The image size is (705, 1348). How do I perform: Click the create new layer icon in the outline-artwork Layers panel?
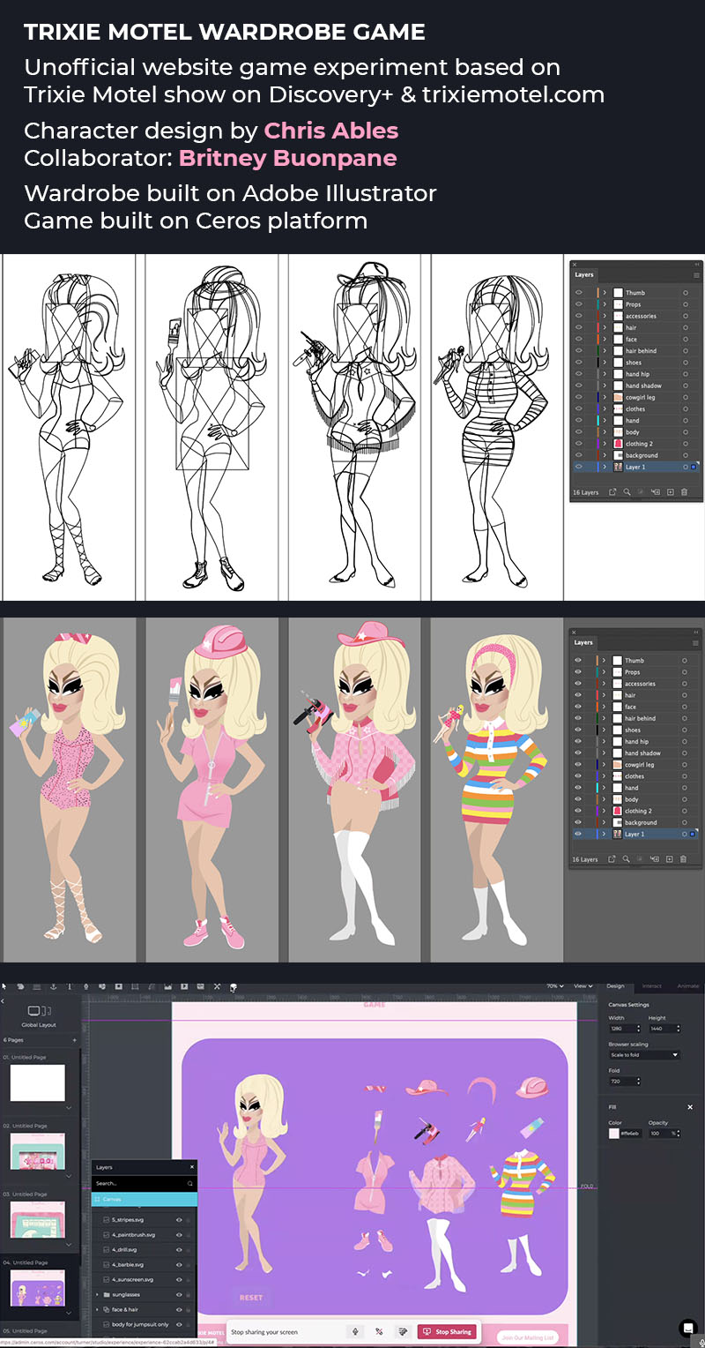(670, 491)
